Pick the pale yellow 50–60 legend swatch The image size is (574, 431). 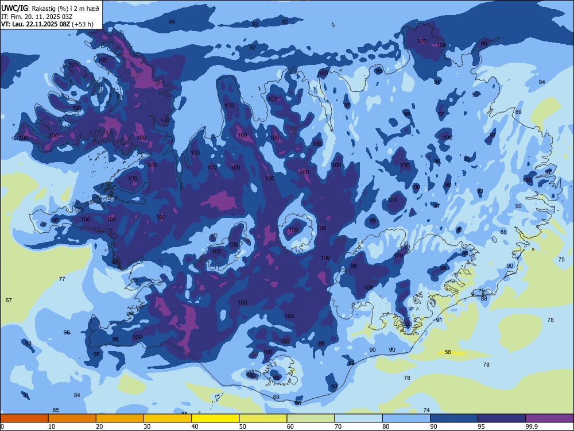263,418
